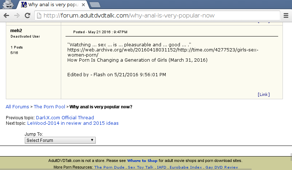This screenshot has width=292, height=170.
Task: Click the Where to Shop link
Action: (x=142, y=161)
